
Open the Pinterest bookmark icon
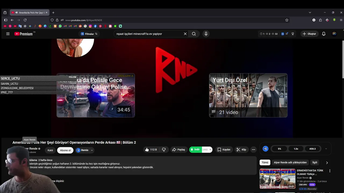coord(100,26)
